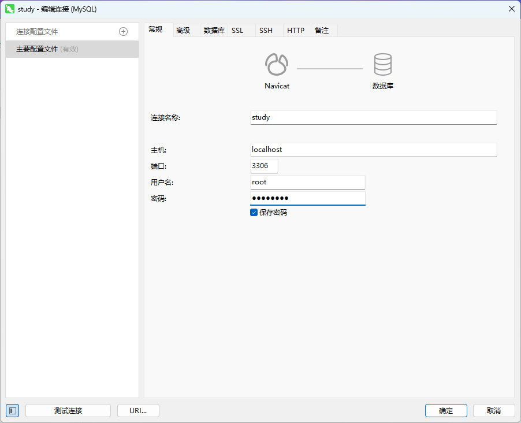Click the database cylinder icon in diagram

(382, 65)
